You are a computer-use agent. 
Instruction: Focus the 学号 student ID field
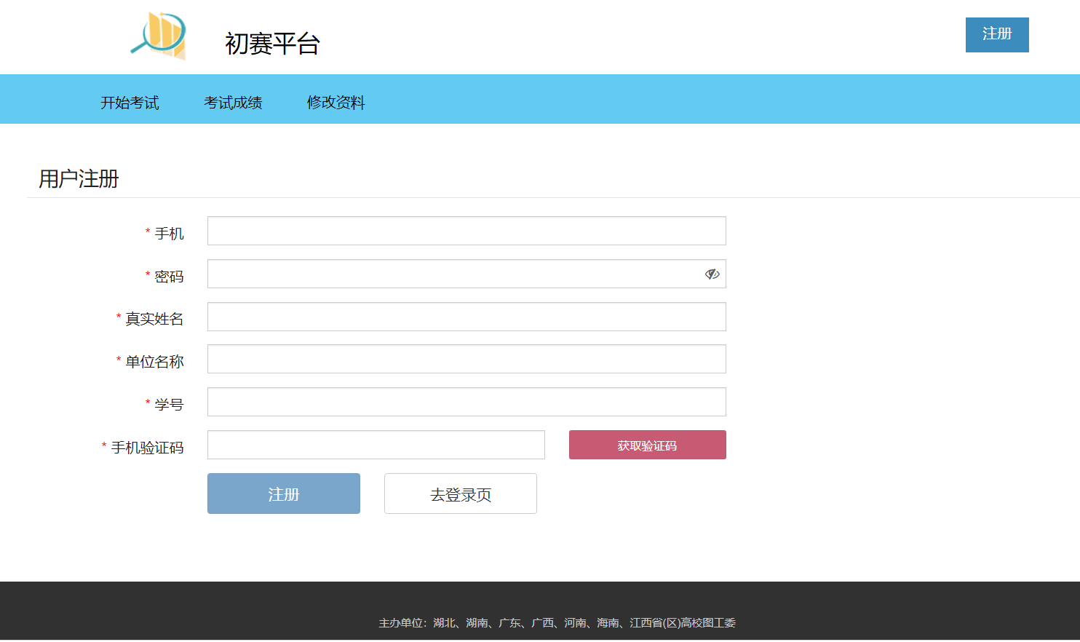(x=466, y=402)
